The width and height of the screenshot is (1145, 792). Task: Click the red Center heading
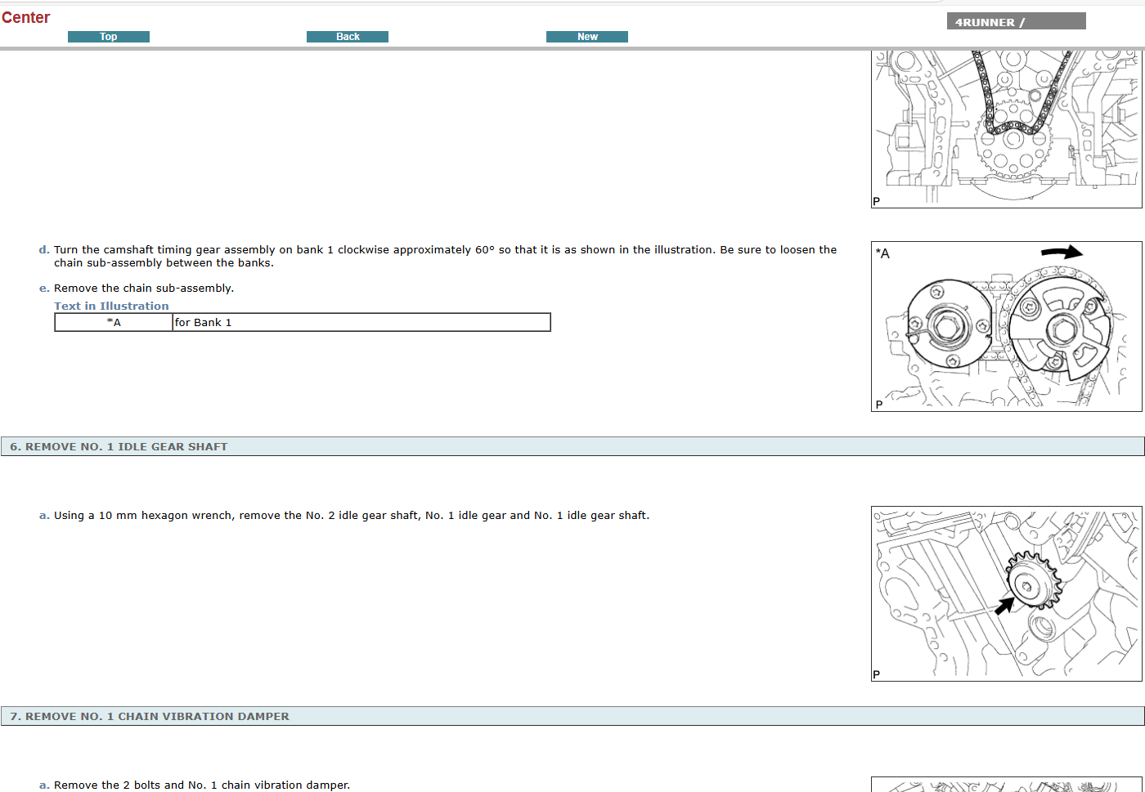click(25, 17)
